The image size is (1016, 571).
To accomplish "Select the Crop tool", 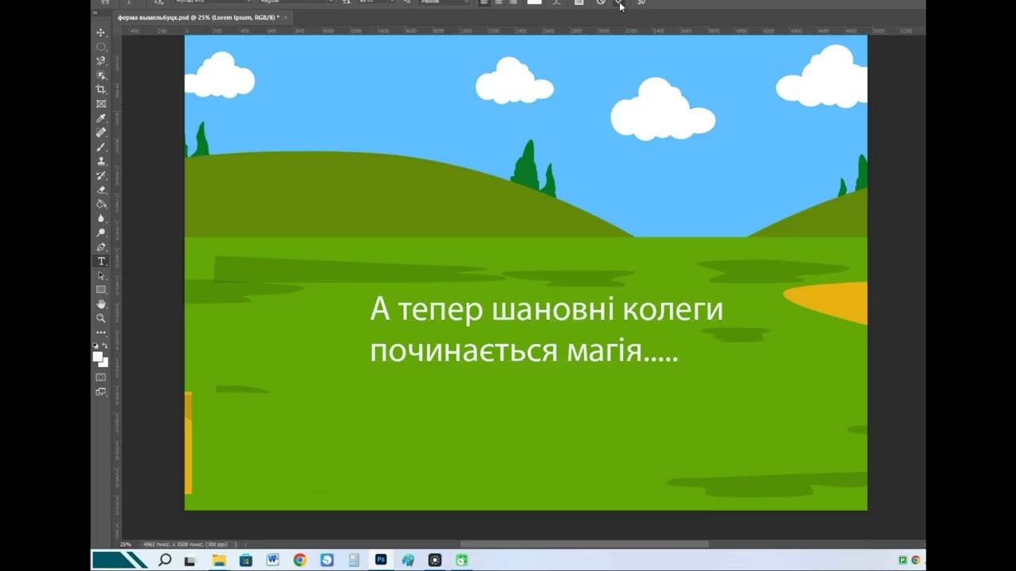I will [101, 90].
